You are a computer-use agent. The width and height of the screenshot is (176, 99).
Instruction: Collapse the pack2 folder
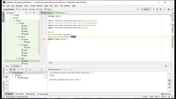tap(16, 37)
